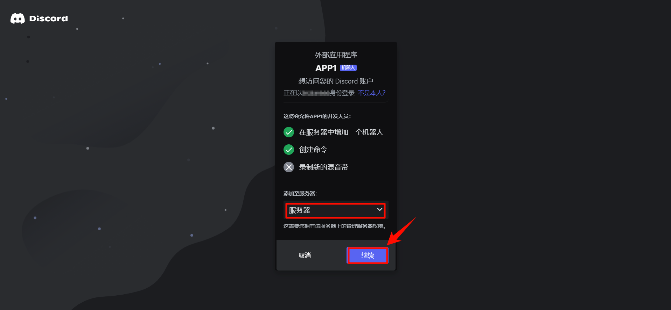Click the bold 管理服务器 text
Viewport: 671px width, 310px height.
click(x=359, y=226)
